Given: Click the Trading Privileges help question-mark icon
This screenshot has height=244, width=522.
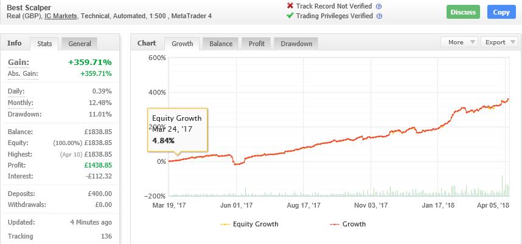Looking at the screenshot, I should (379, 16).
